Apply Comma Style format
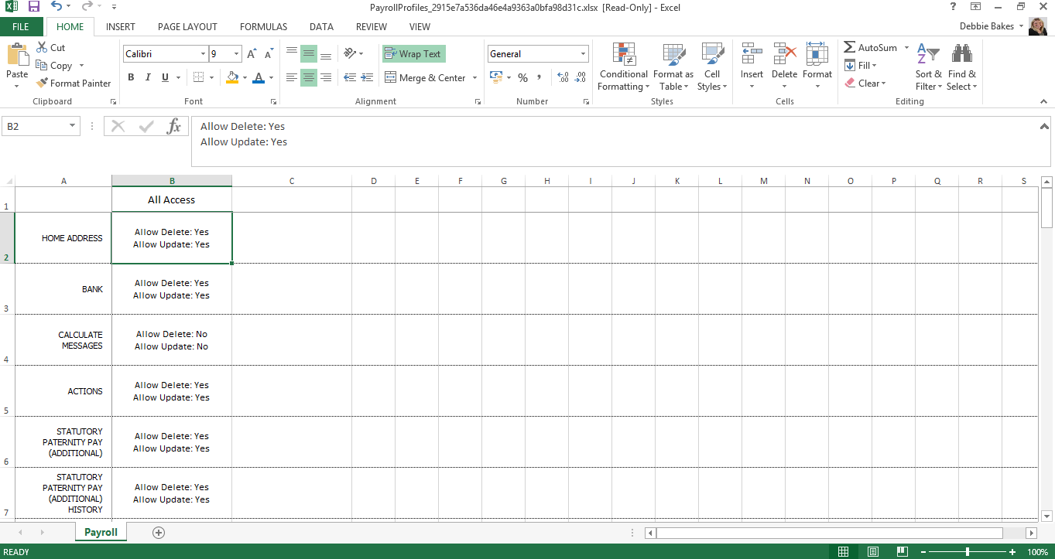Screen dimensions: 1055x559 [x=539, y=77]
